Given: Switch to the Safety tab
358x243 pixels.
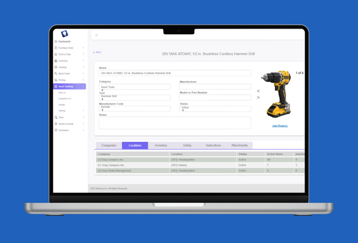Looking at the screenshot, I should click(187, 146).
